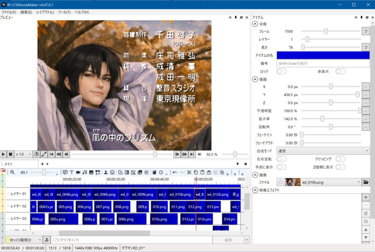Toggle the 非表示 (hide) switch
The image size is (375, 252).
340,71
